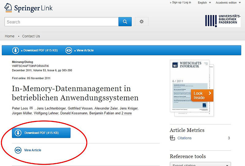245x166 pixels.
Task: Click the Reference tools heading
Action: click(x=188, y=156)
